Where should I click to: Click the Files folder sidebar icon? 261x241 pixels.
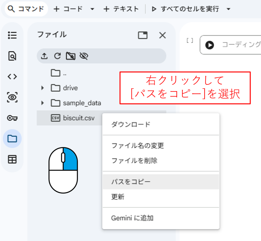pyautogui.click(x=12, y=139)
